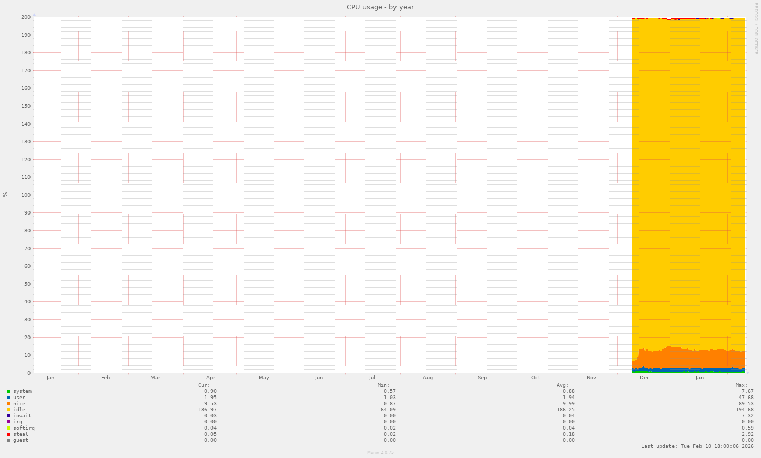Click the yellow idle legend square
Image resolution: width=761 pixels, height=458 pixels.
(x=9, y=410)
